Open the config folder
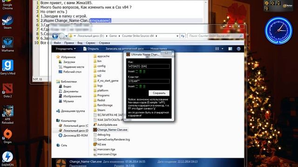 click(x=99, y=66)
